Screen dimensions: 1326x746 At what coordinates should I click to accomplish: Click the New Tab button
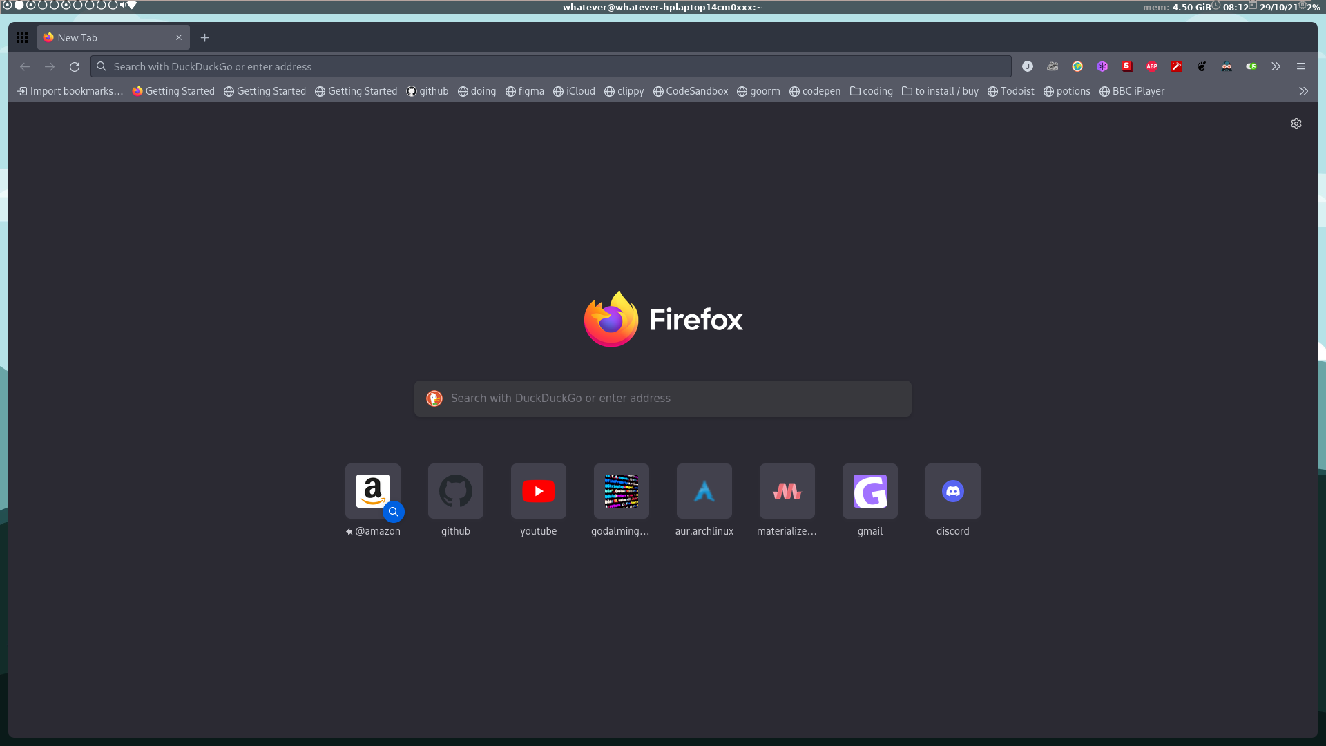point(204,37)
